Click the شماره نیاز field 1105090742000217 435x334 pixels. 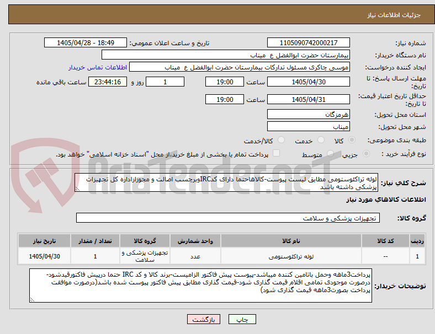[309, 42]
